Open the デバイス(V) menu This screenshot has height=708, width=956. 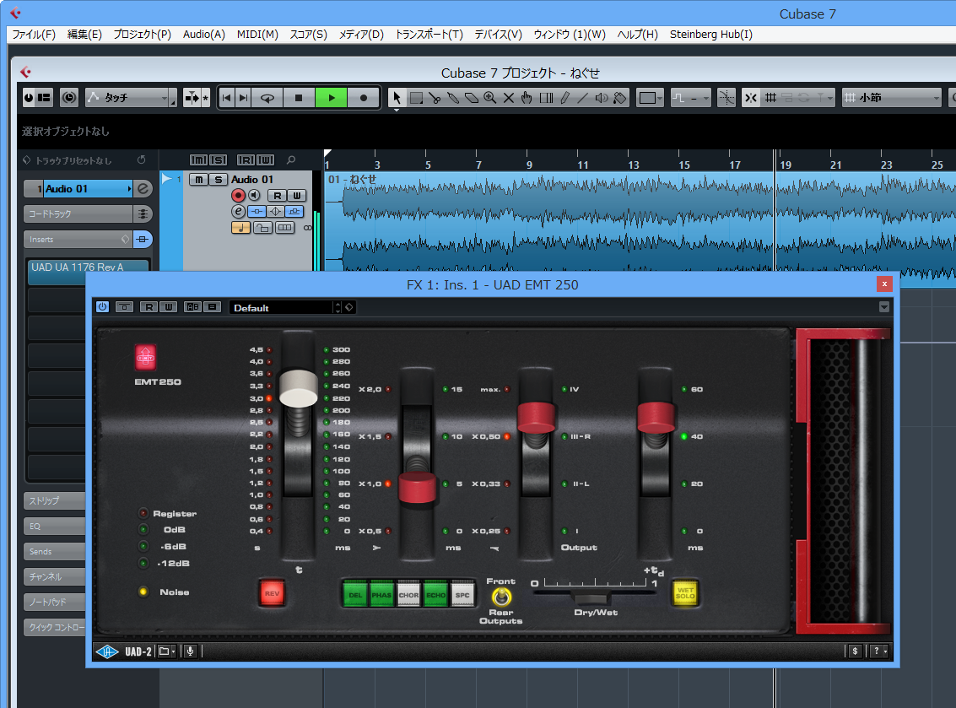click(498, 34)
